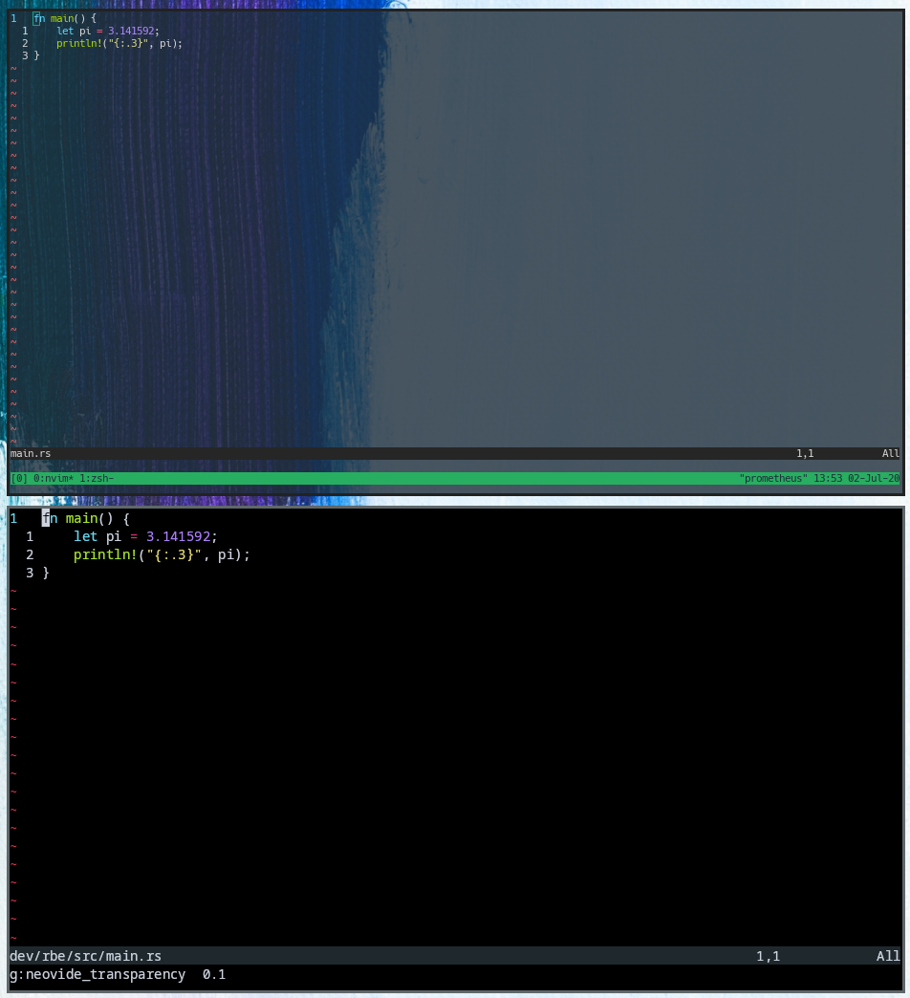Click 'All' in the Neovide status line
910x998 pixels.
point(888,956)
